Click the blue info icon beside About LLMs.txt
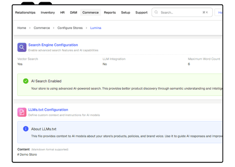The height and width of the screenshot is (167, 235). pos(26,129)
